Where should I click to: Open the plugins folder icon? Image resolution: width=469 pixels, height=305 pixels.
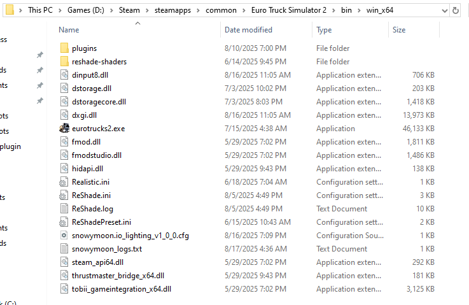[x=64, y=48]
